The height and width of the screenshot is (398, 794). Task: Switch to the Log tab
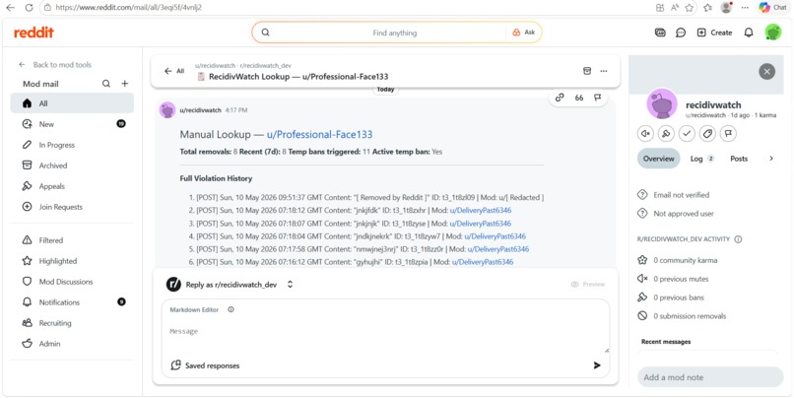pyautogui.click(x=701, y=159)
